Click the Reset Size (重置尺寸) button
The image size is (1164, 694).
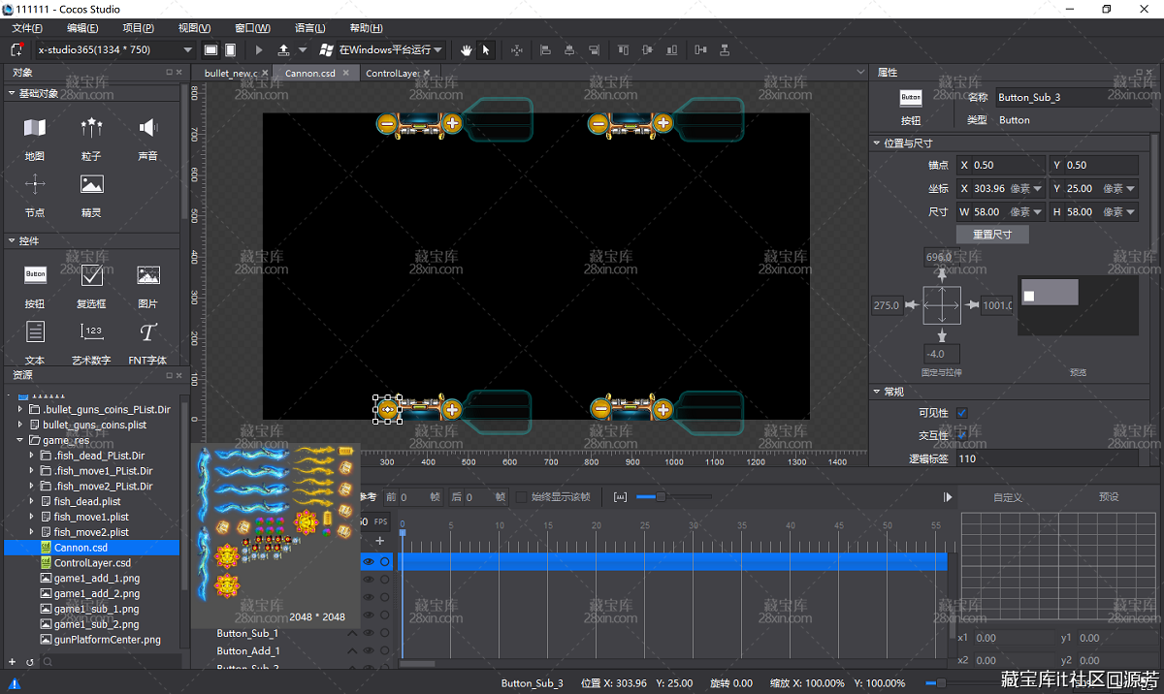(992, 235)
